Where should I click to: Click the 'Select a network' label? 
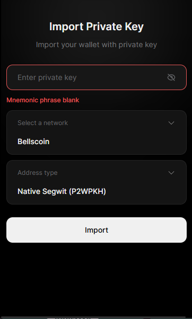[x=42, y=123]
